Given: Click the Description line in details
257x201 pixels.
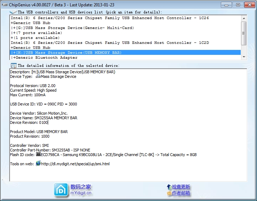Looking at the screenshot, I should click(63, 72).
